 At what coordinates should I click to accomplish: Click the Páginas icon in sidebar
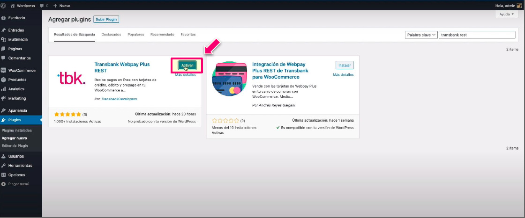(x=3, y=49)
